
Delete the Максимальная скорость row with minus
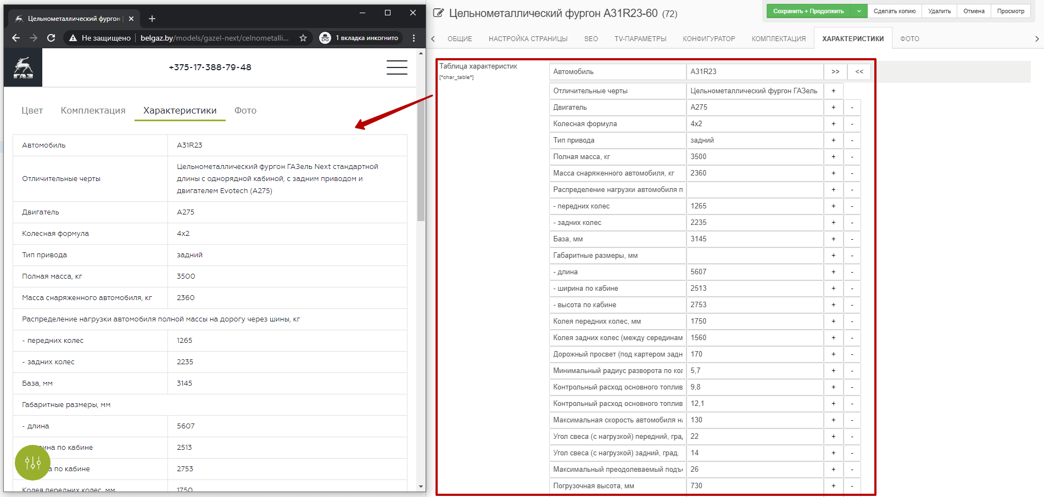click(x=852, y=420)
